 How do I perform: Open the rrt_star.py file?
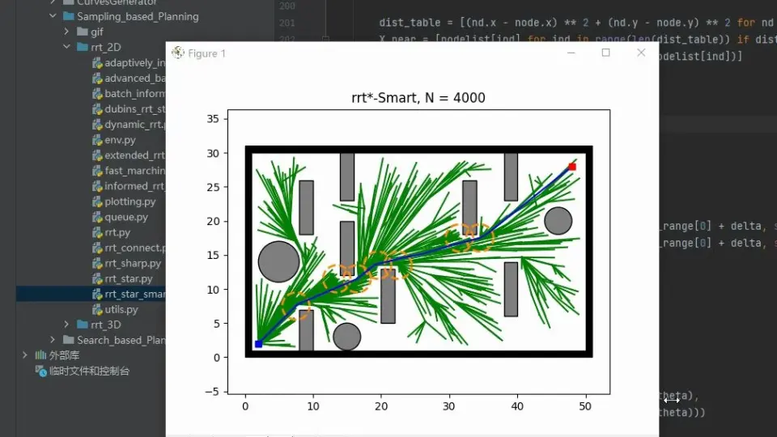(129, 278)
